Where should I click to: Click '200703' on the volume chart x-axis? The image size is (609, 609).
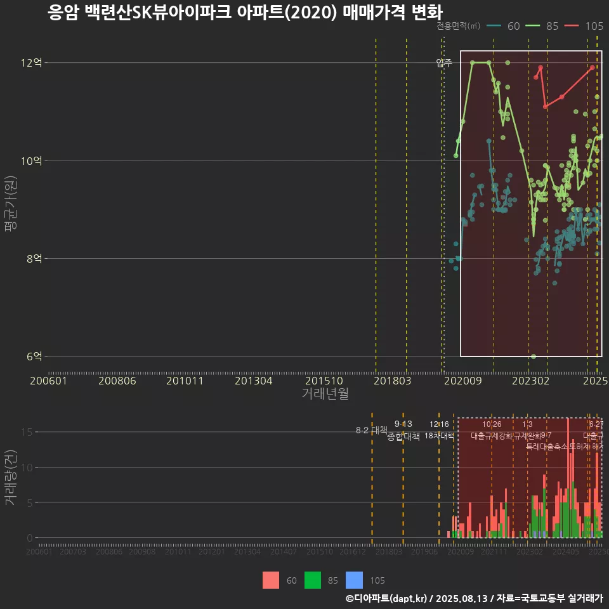click(72, 551)
